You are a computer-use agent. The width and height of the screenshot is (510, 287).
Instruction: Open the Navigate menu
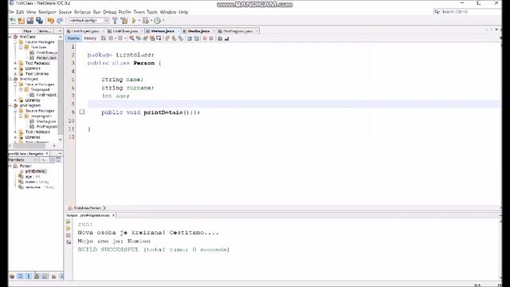click(47, 12)
